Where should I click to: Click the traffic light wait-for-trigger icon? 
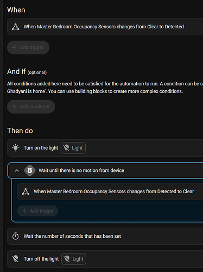(x=30, y=170)
